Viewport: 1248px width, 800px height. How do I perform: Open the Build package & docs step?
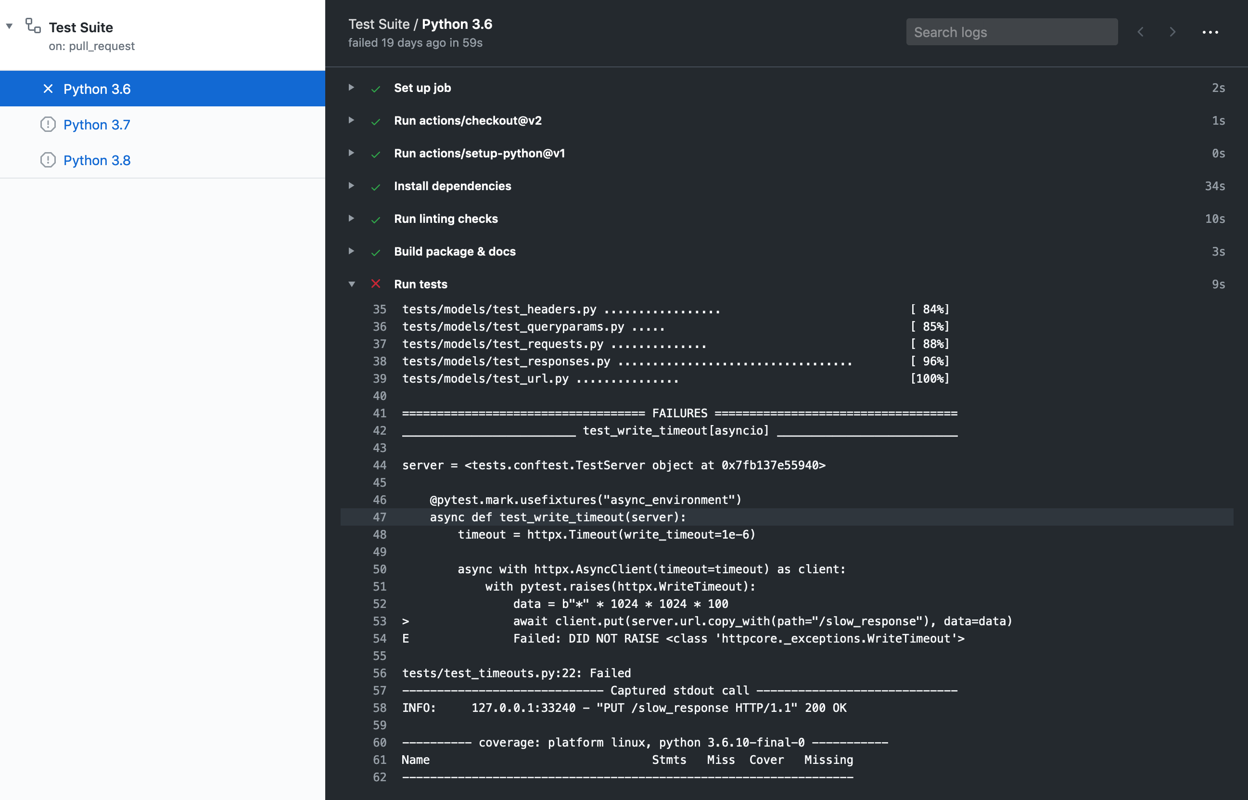coord(454,251)
